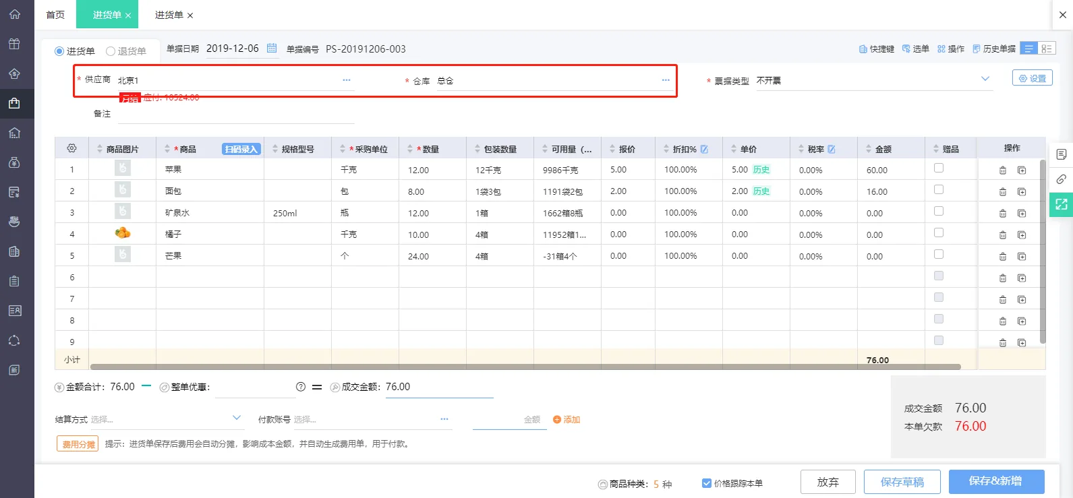Sort the table by 金额 column

click(869, 149)
